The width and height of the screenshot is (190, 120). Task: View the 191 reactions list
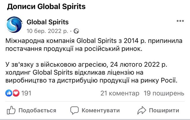(26, 93)
